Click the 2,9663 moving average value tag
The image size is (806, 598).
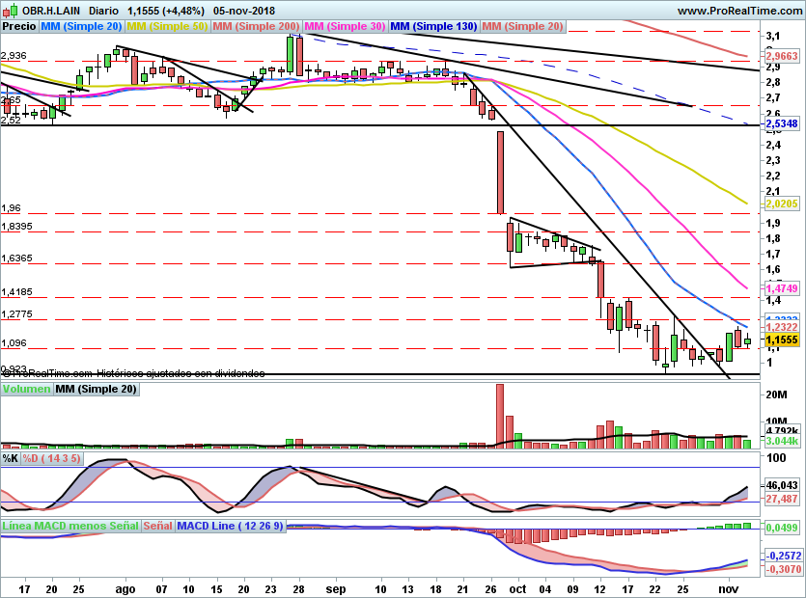[782, 56]
